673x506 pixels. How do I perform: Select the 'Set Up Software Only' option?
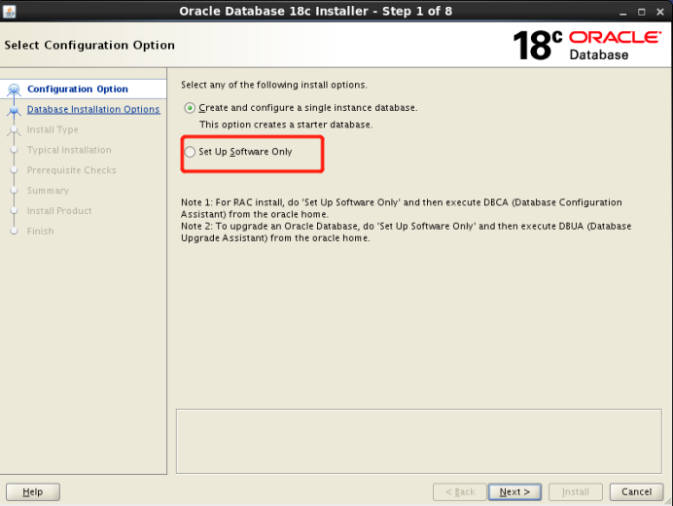(190, 152)
